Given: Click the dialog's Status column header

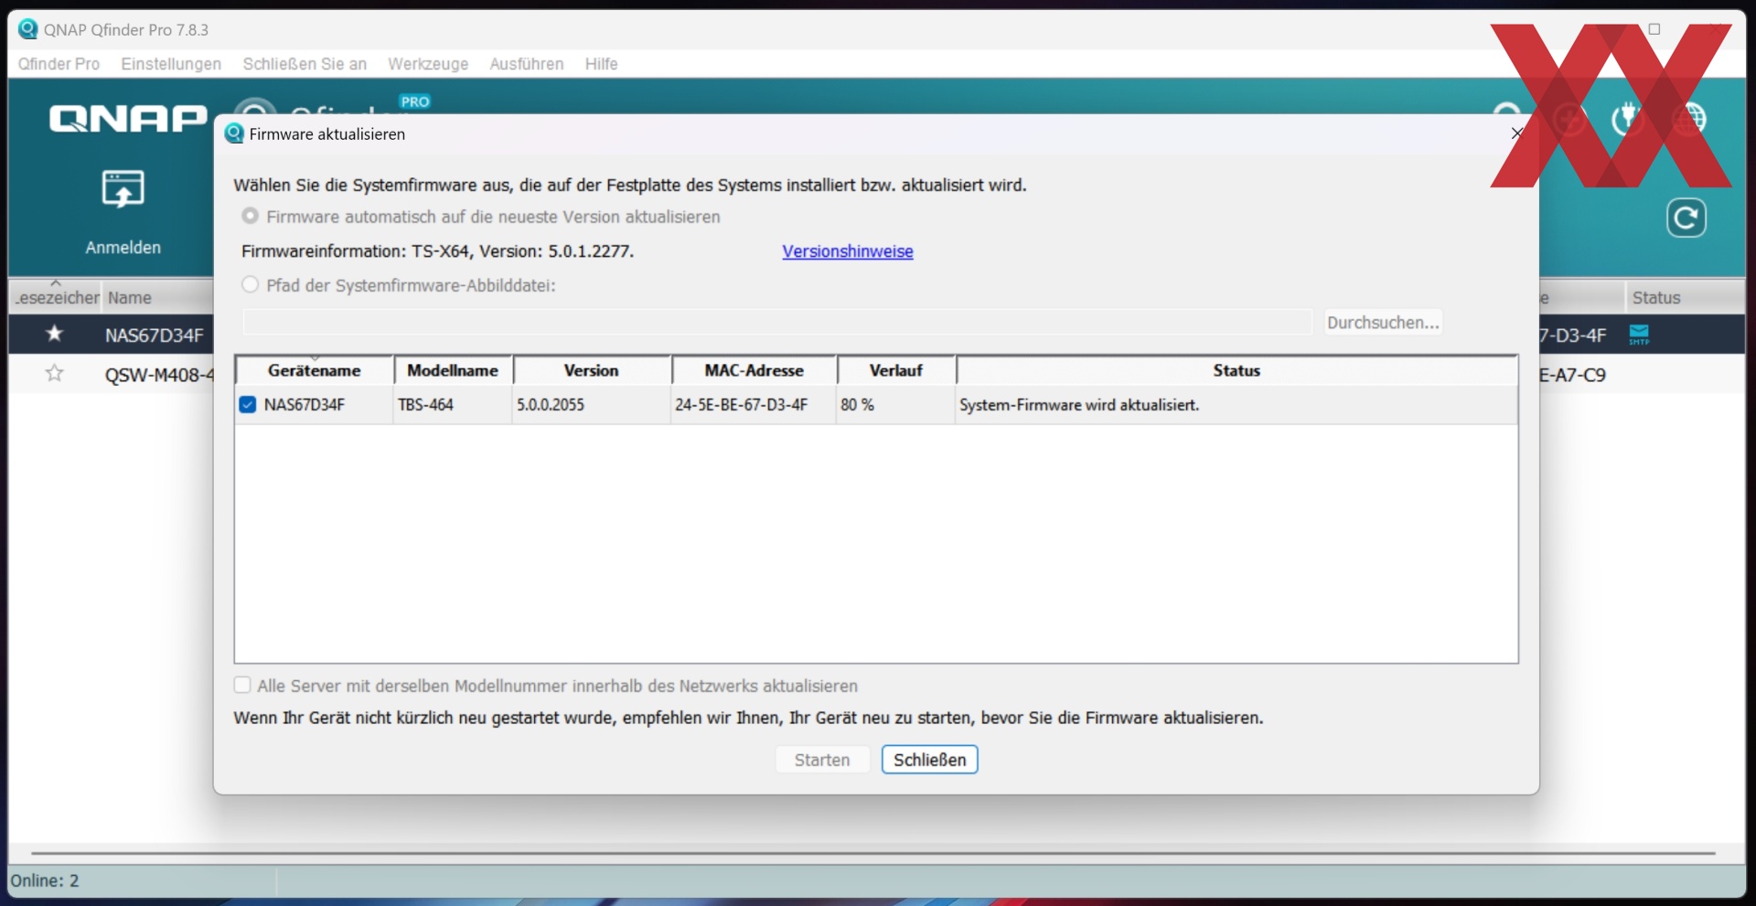Looking at the screenshot, I should click(1237, 370).
